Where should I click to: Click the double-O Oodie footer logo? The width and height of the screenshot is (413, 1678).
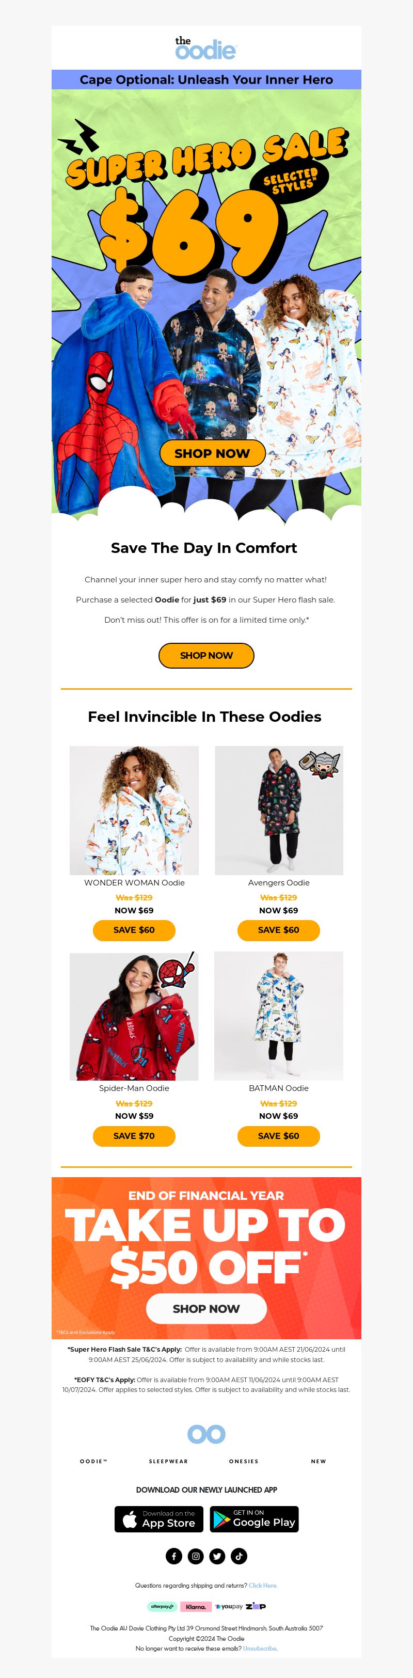pos(206,1434)
